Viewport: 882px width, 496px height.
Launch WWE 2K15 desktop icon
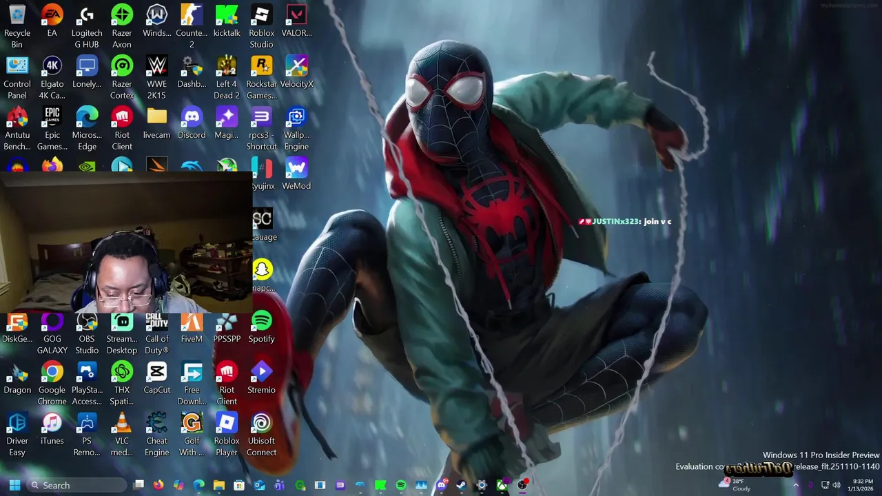pos(156,78)
